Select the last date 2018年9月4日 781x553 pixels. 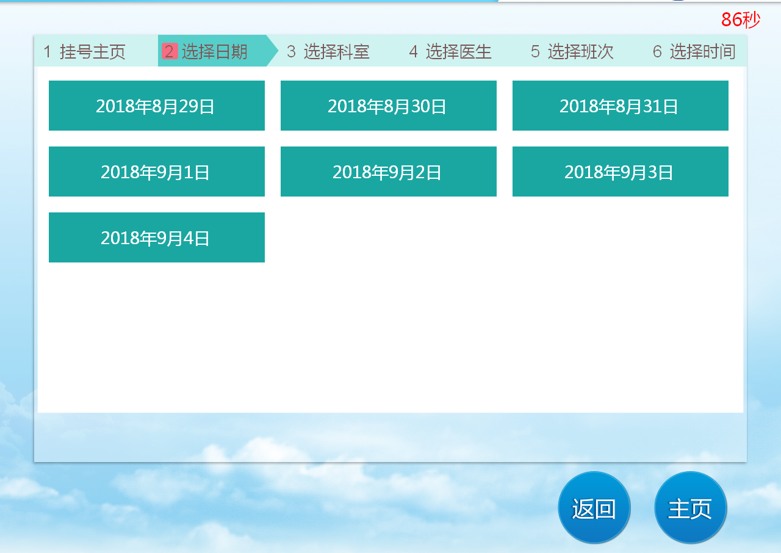pos(156,237)
